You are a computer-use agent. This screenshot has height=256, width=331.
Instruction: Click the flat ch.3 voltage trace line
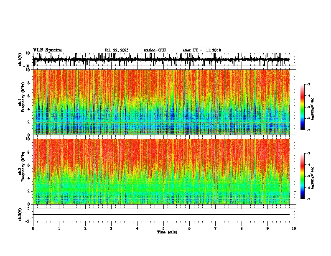click(x=161, y=215)
